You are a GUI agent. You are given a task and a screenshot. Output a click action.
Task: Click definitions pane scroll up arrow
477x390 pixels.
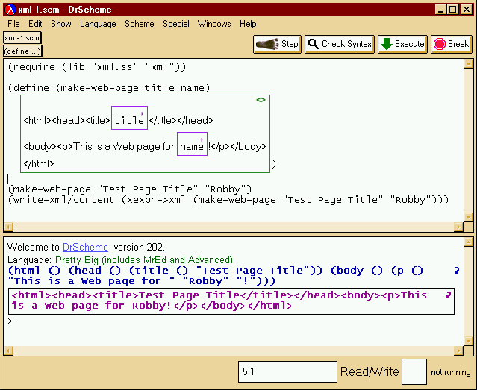click(x=468, y=64)
